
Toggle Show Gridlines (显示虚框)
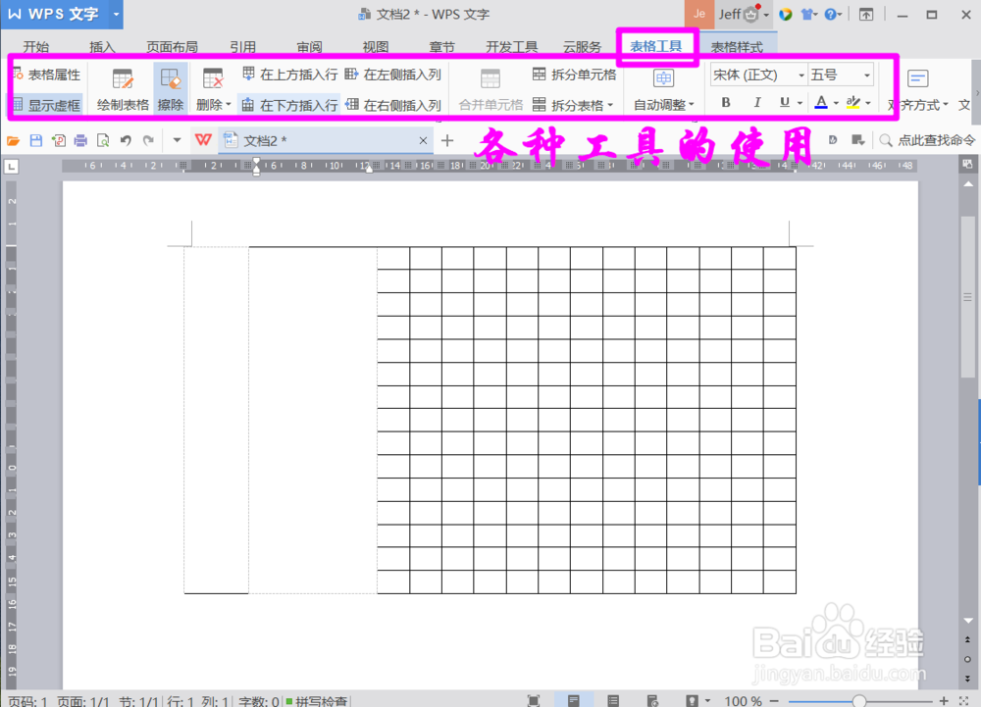pyautogui.click(x=47, y=105)
